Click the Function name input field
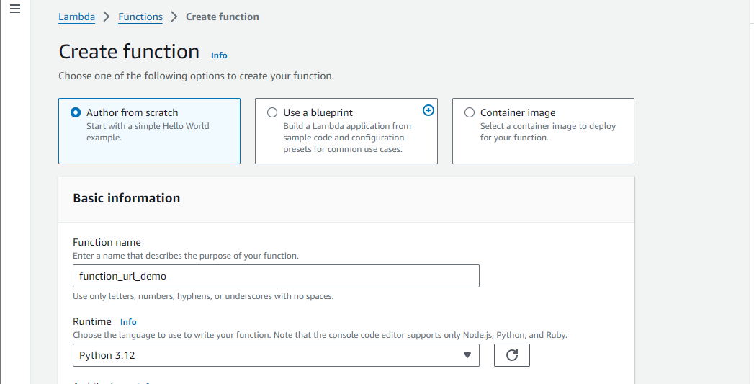754x384 pixels. (x=276, y=276)
